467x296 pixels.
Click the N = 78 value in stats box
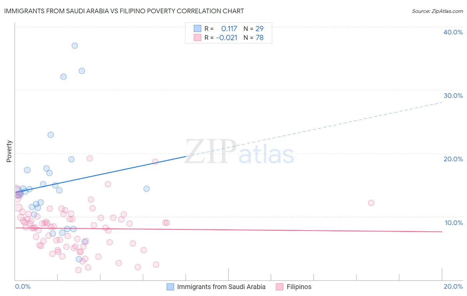[x=253, y=37]
